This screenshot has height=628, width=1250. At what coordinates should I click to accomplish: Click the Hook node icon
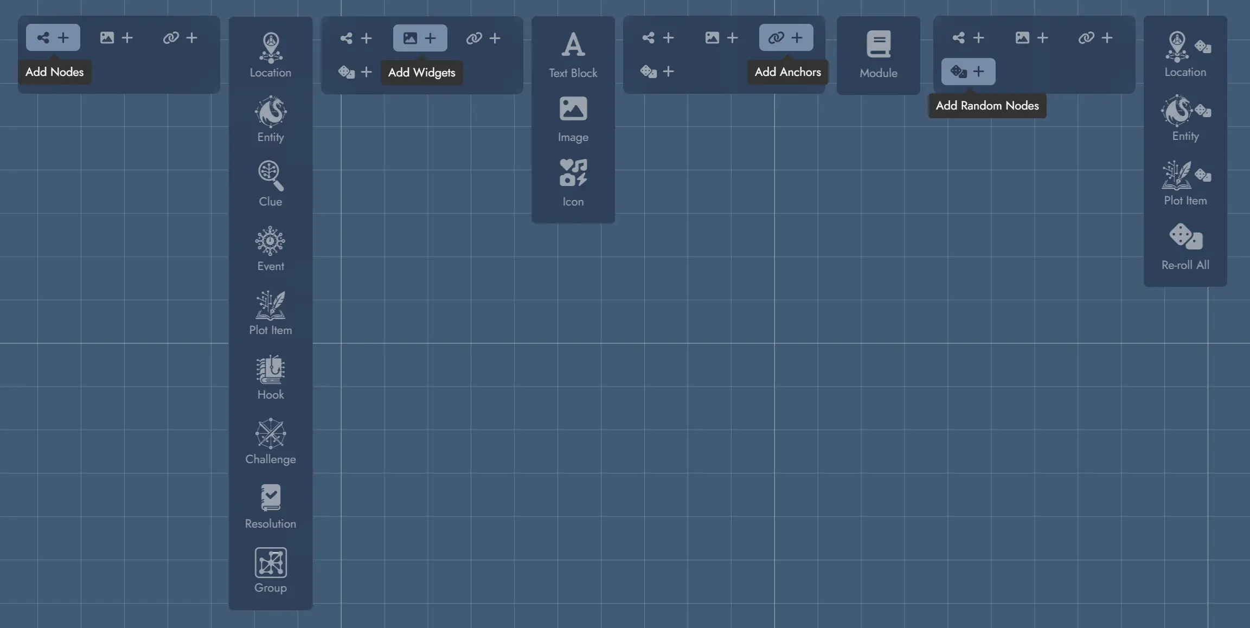[271, 368]
